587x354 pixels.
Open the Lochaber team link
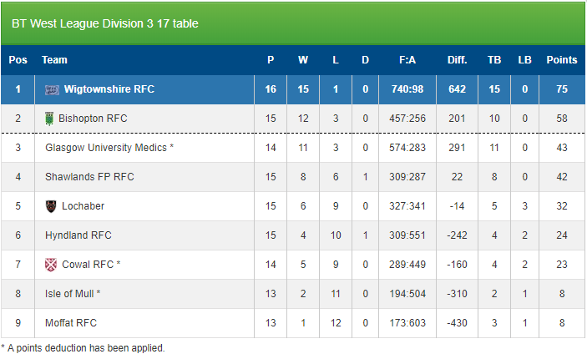(x=83, y=206)
